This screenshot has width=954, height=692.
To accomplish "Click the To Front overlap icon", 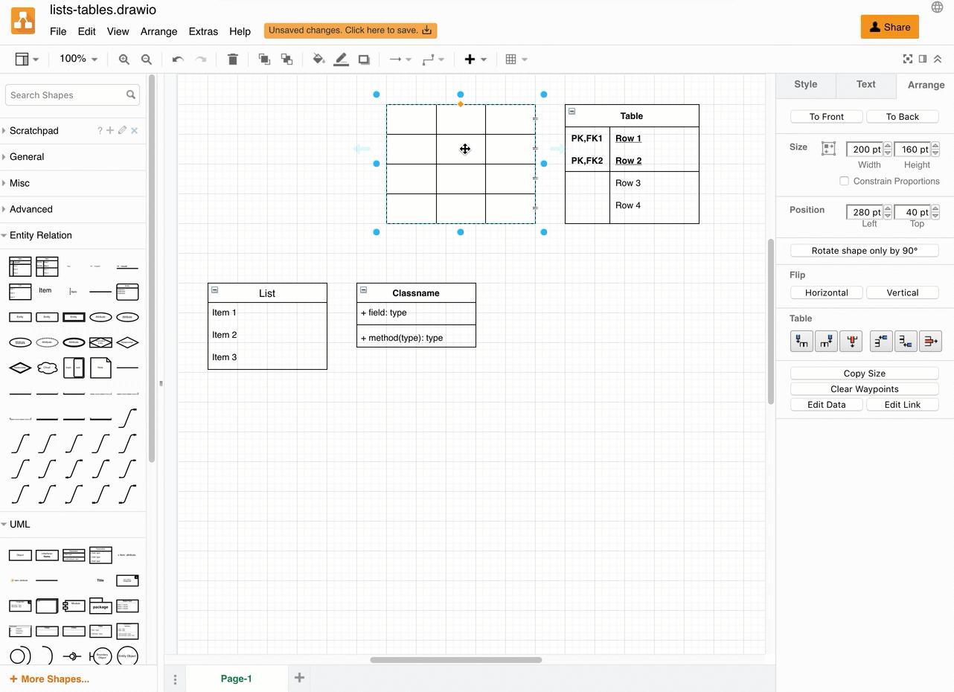I will coord(264,59).
